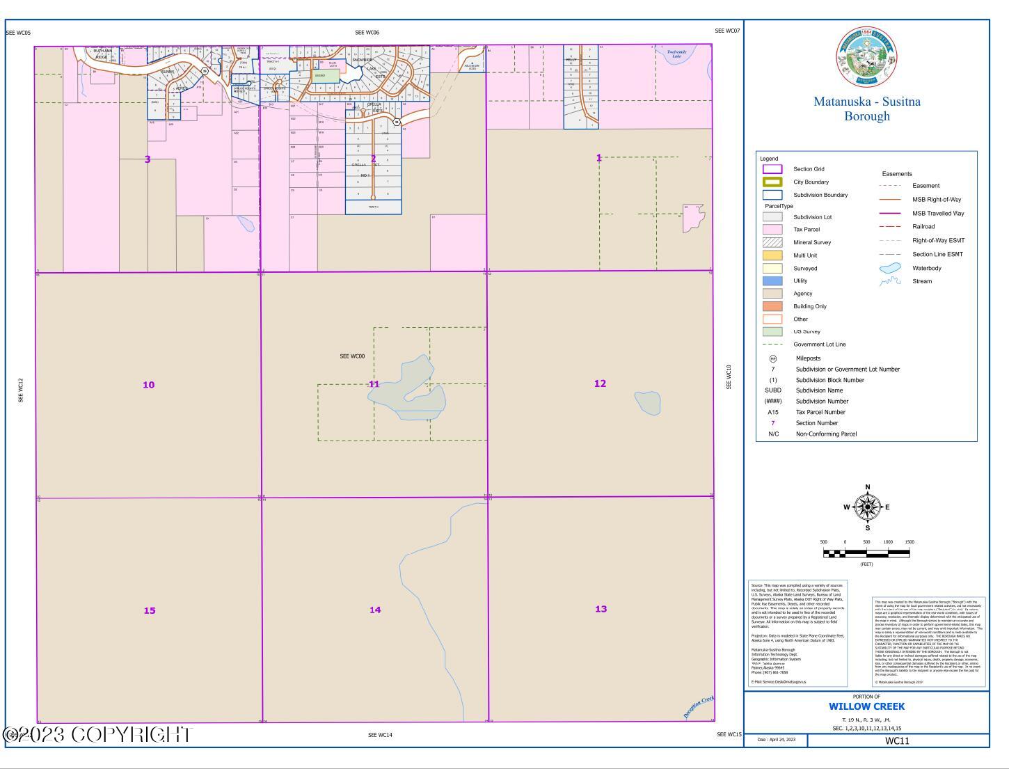Click the 'Non-Conforming Parcel' legend entry
Screen dimensions: 1009x769
click(x=826, y=434)
